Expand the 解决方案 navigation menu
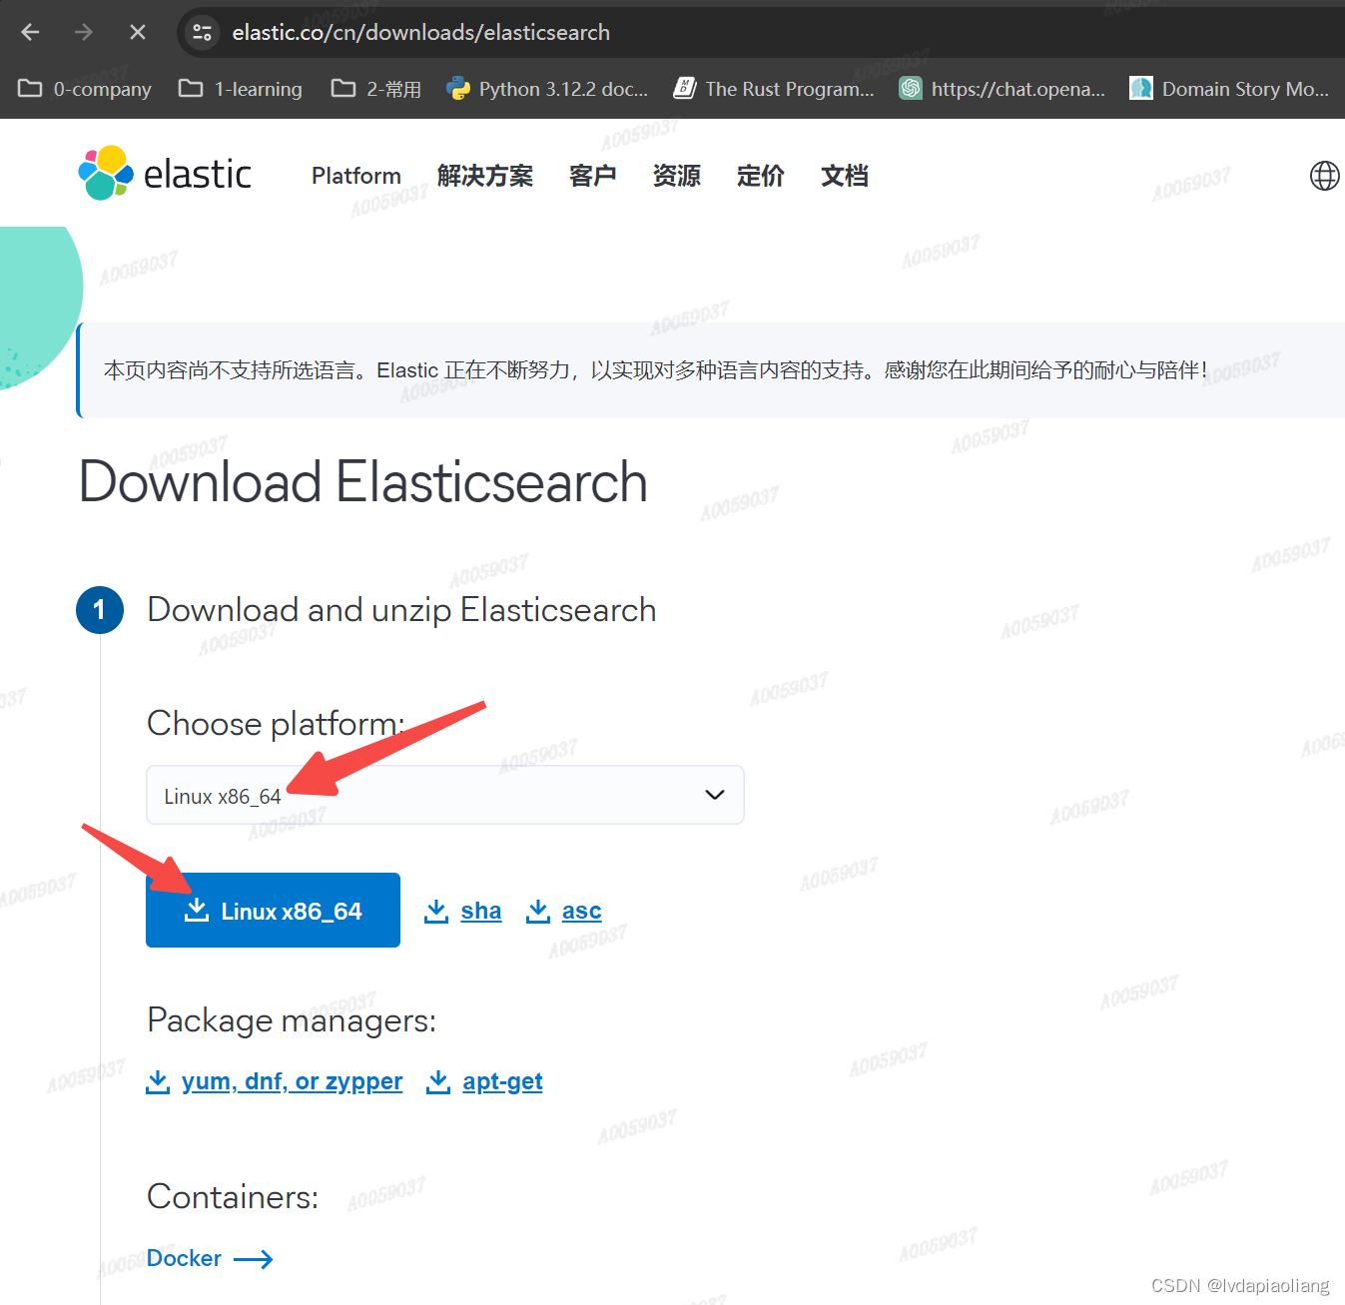The width and height of the screenshot is (1345, 1305). (485, 176)
